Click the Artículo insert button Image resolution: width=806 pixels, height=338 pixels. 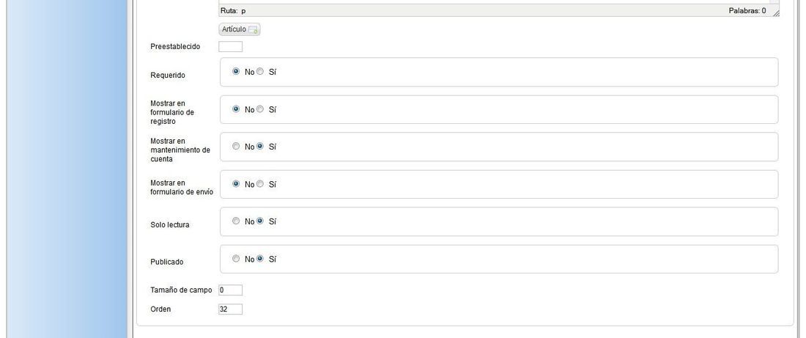(240, 30)
